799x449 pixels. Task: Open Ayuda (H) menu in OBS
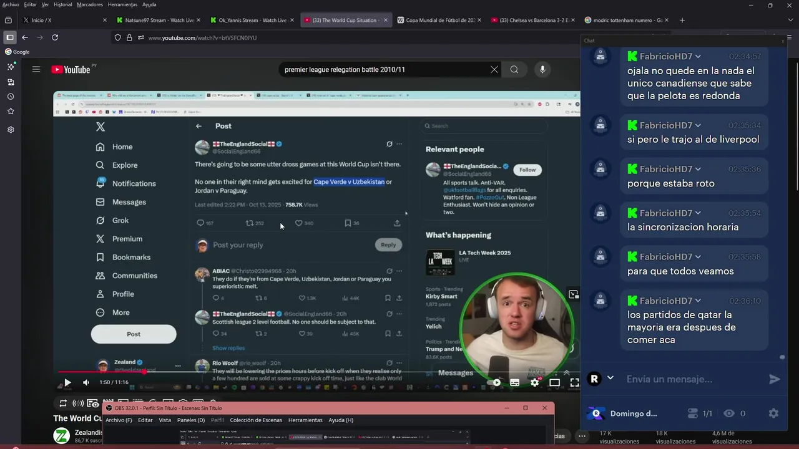[x=341, y=420]
